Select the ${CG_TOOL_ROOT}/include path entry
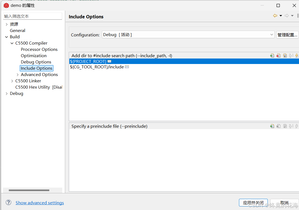 click(x=184, y=67)
